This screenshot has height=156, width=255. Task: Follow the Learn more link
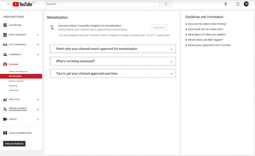pos(163,35)
